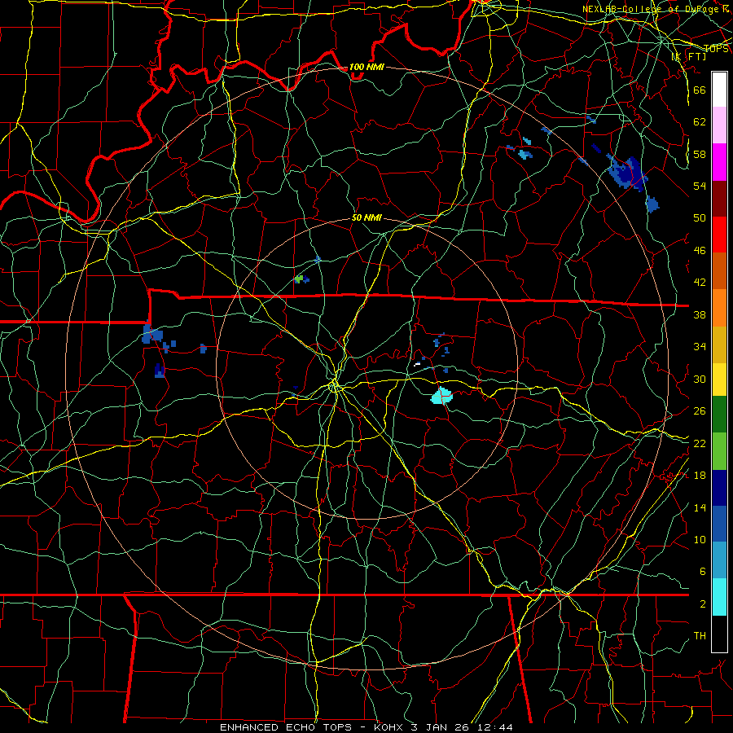Click the '46' scale label
733x733 pixels.
pos(700,251)
